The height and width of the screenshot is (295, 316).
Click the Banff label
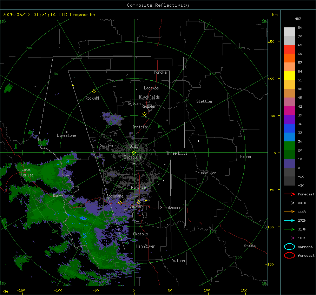(58, 195)
